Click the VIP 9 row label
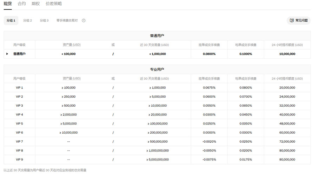The width and height of the screenshot is (316, 177). 19,160
